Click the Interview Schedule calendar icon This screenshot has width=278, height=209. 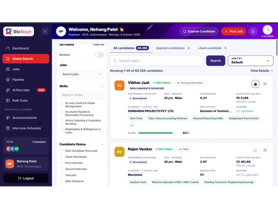8,128
